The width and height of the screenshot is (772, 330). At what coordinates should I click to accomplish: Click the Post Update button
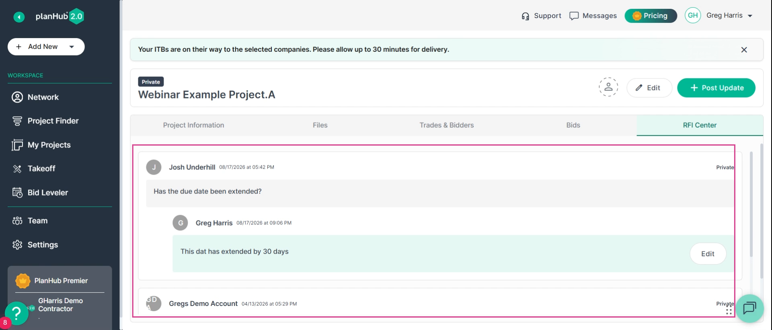(x=716, y=88)
